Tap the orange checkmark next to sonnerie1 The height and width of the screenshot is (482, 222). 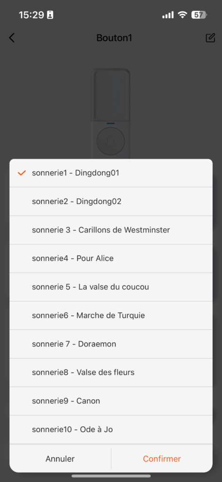pyautogui.click(x=22, y=173)
